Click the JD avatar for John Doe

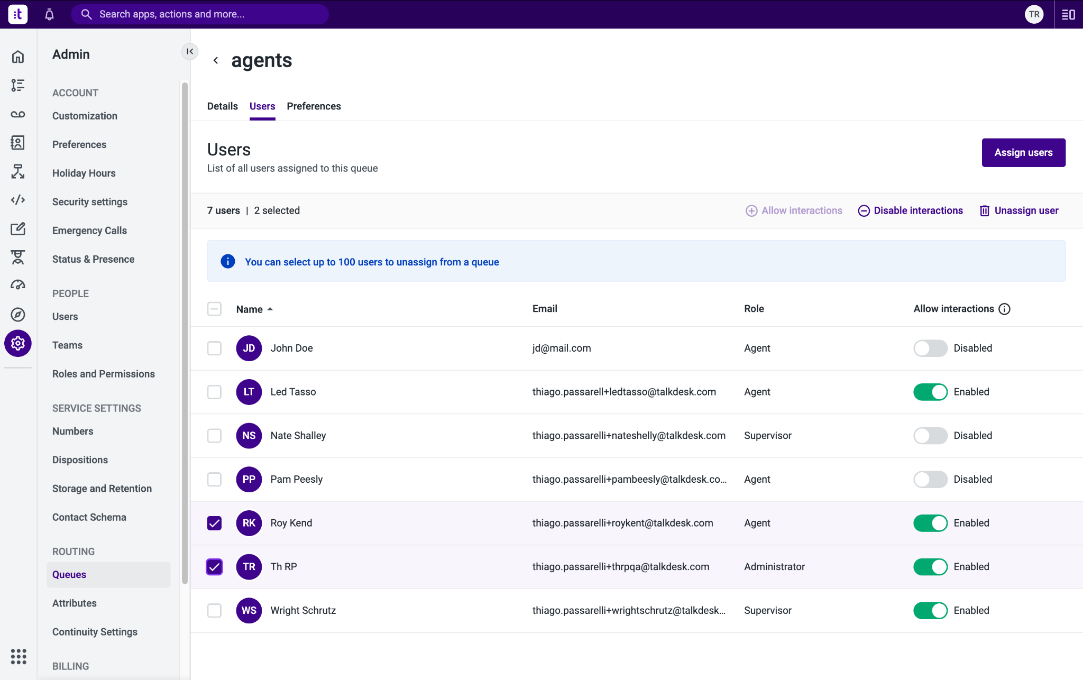coord(249,348)
